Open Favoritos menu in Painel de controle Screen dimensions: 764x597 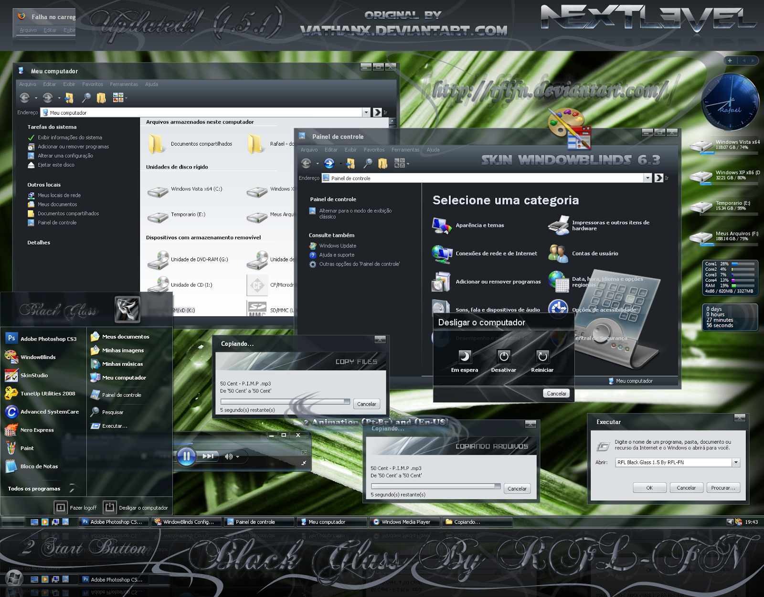pyautogui.click(x=374, y=149)
